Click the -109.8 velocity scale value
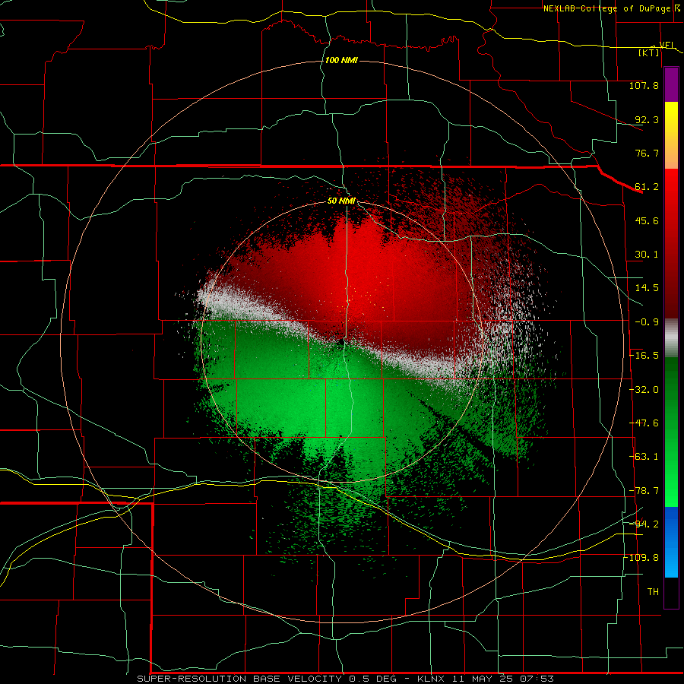 [x=641, y=558]
